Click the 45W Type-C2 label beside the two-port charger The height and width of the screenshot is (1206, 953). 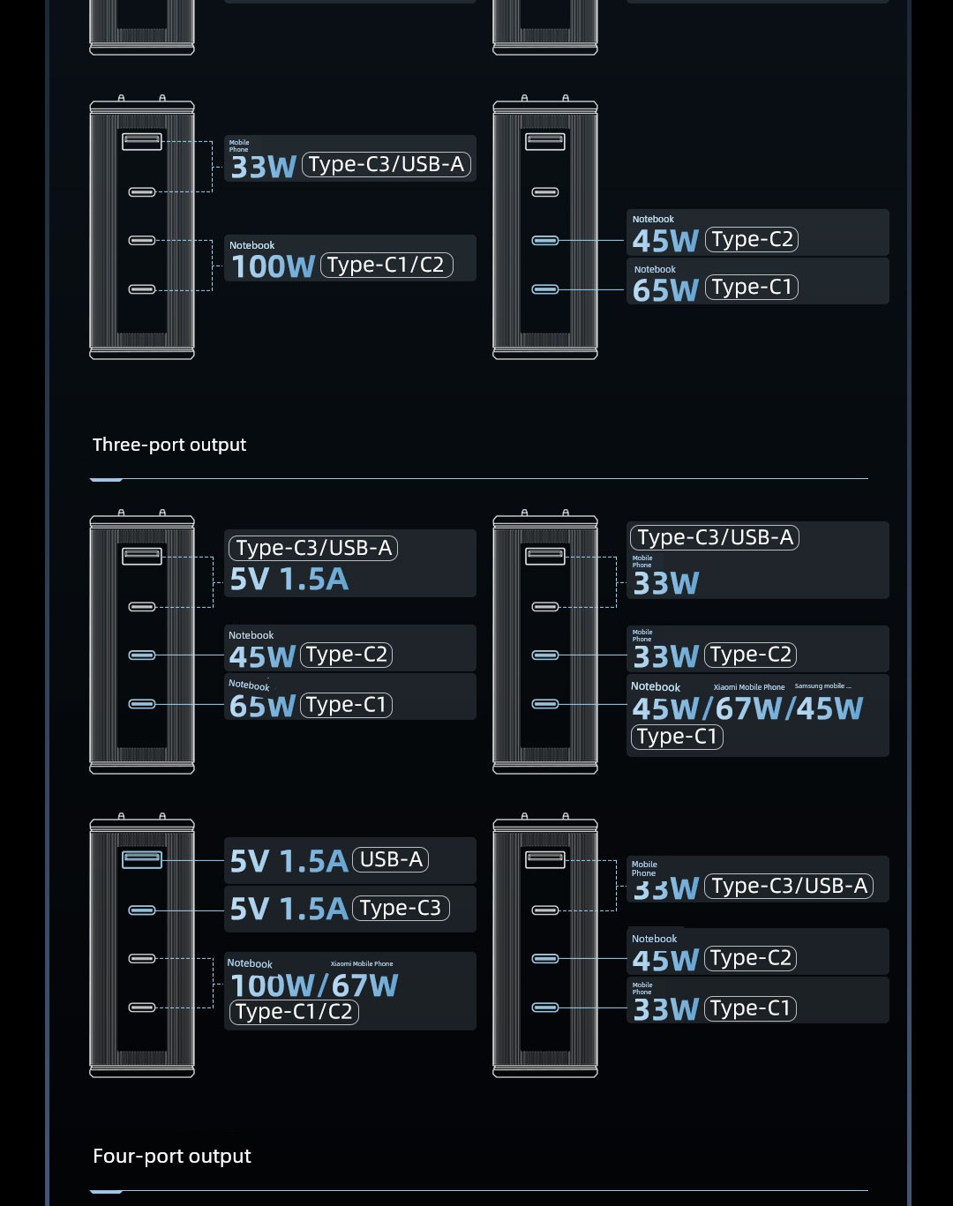(x=758, y=233)
